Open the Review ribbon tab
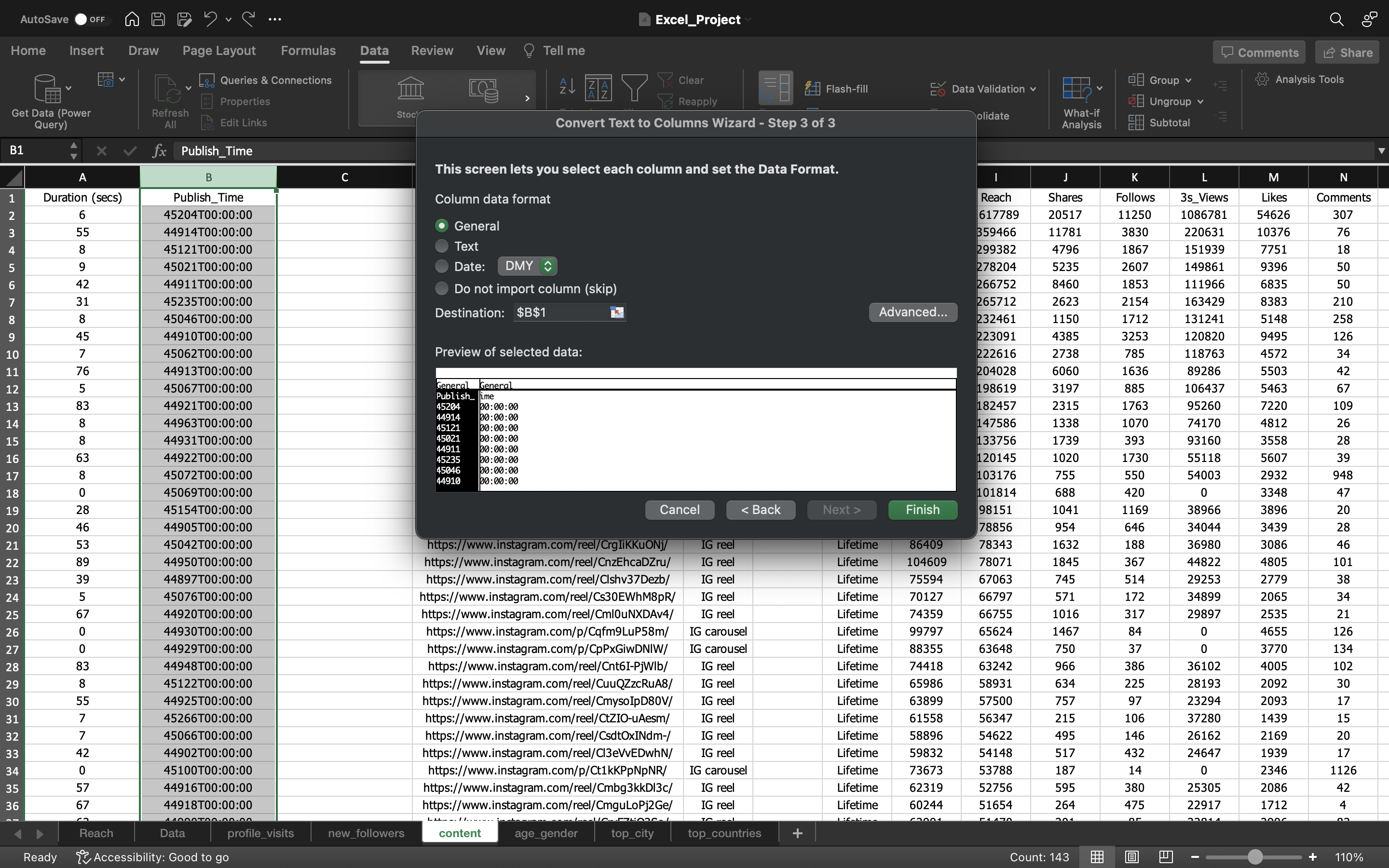 432,51
